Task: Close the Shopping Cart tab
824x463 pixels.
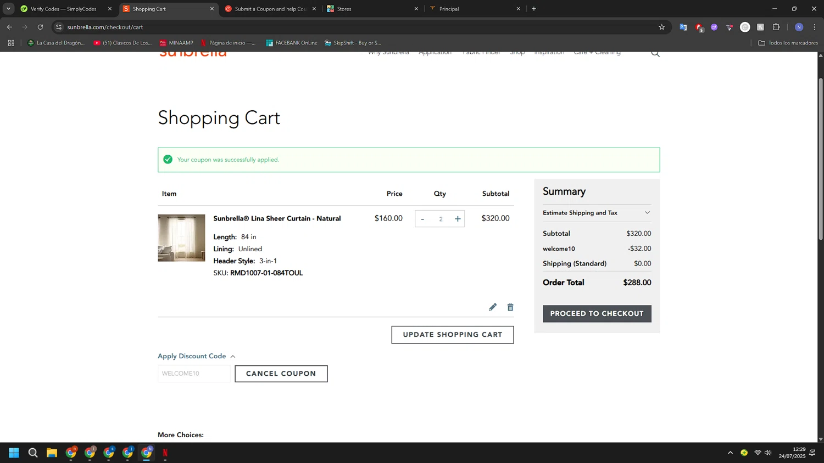Action: point(212,9)
